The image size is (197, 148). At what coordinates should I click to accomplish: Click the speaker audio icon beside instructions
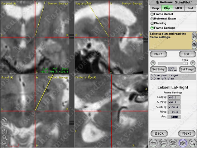tap(194, 36)
